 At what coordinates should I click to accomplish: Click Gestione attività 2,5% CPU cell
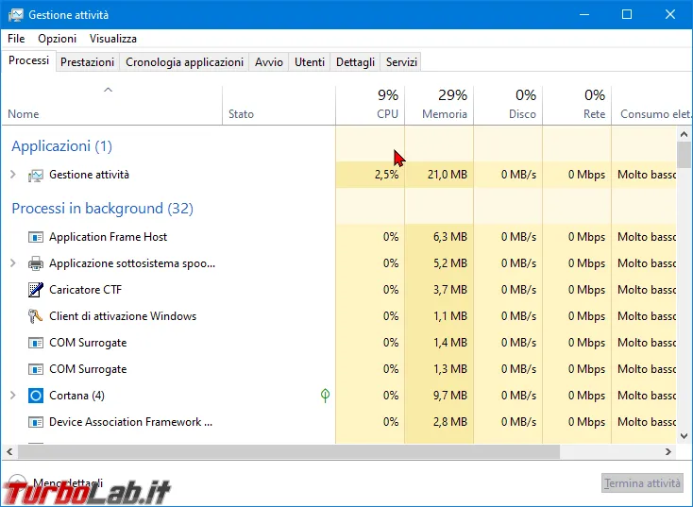point(370,175)
